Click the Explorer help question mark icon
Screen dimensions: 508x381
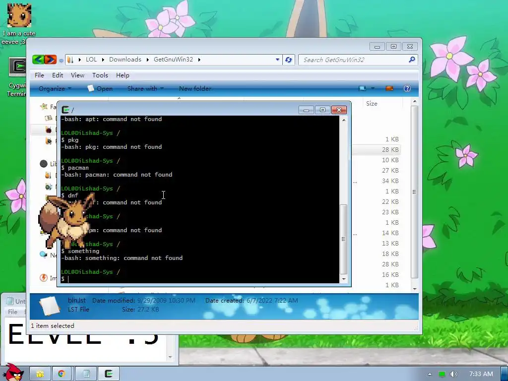407,88
